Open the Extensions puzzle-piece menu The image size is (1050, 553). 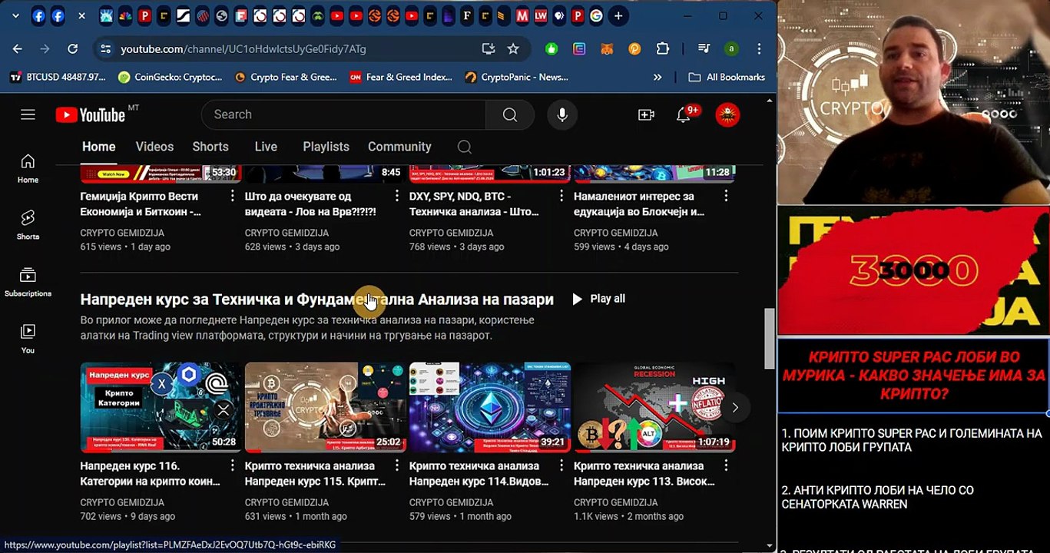(662, 48)
